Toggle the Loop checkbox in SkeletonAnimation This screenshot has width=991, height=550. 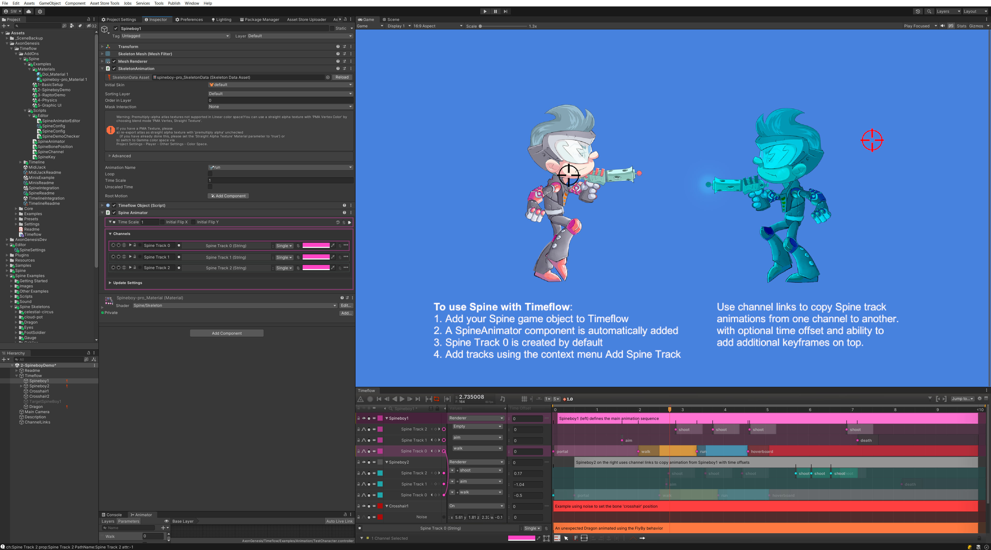(x=210, y=174)
